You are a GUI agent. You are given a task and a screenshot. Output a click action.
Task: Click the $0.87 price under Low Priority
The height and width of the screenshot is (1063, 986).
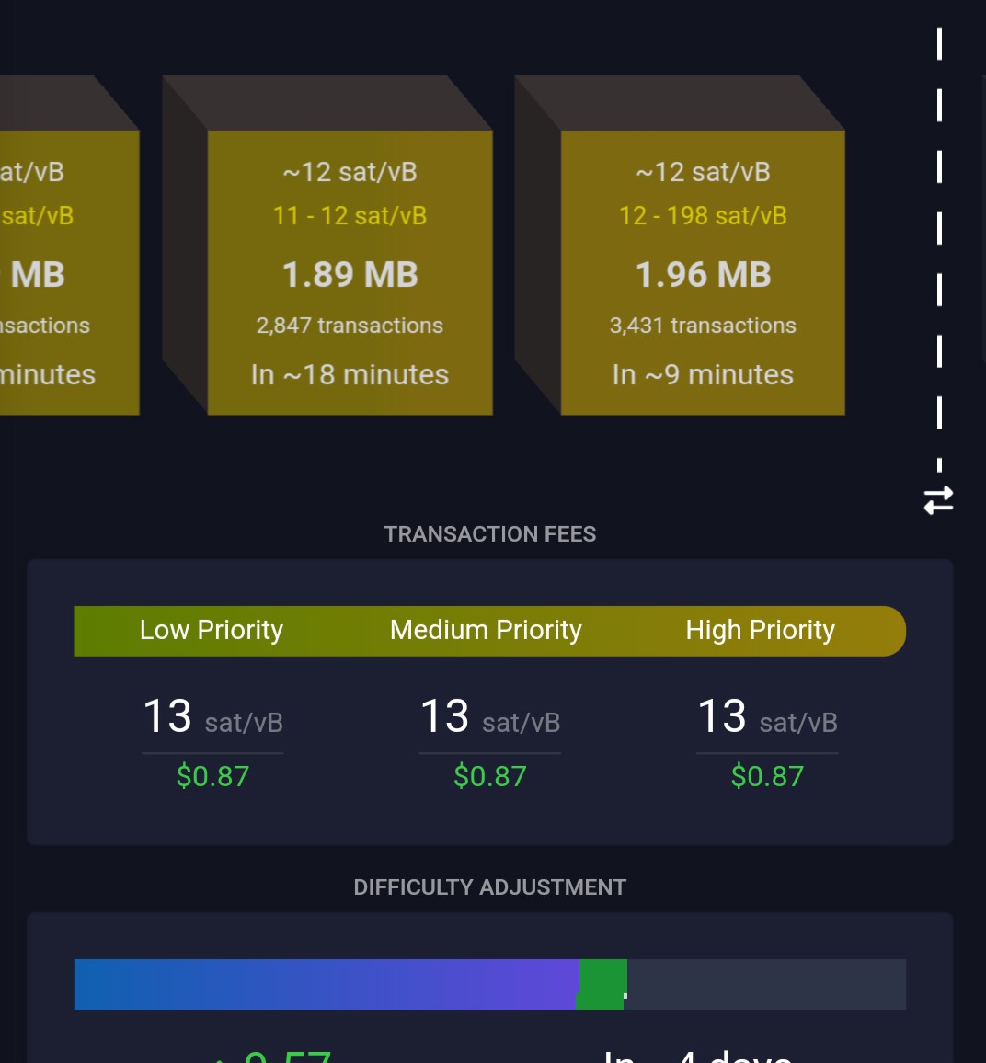tap(212, 776)
